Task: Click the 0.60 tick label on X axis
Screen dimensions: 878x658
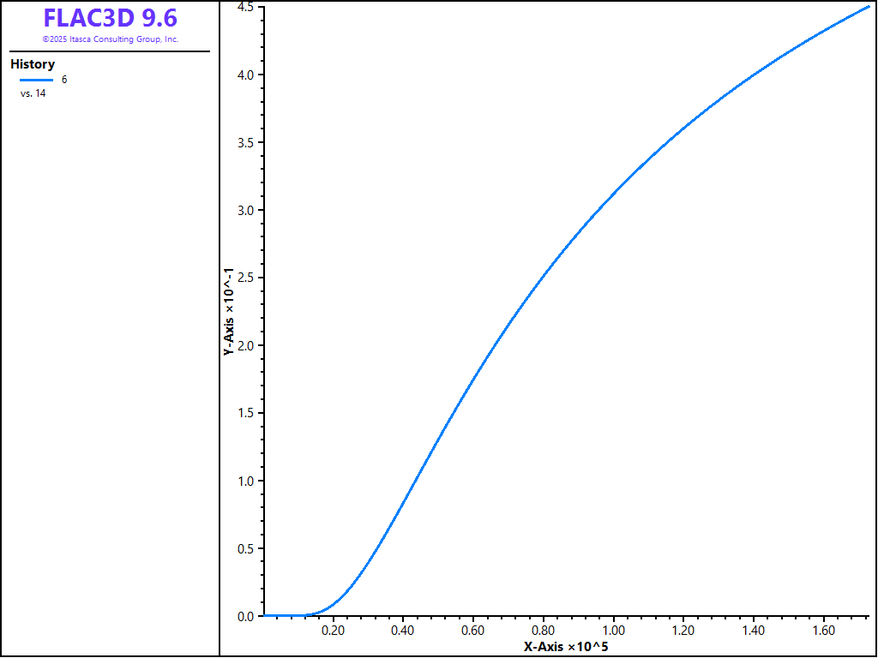Action: tap(473, 631)
